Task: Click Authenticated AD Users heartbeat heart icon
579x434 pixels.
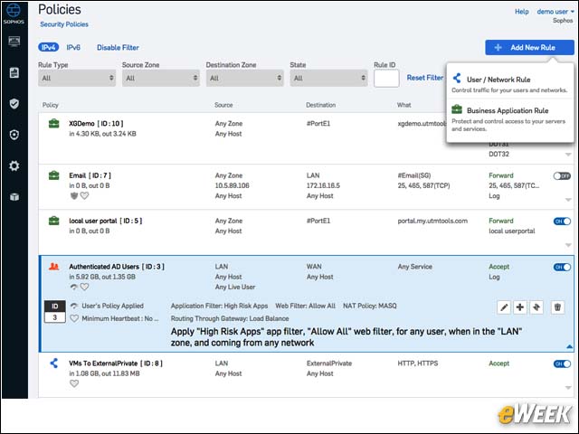Action: click(84, 287)
